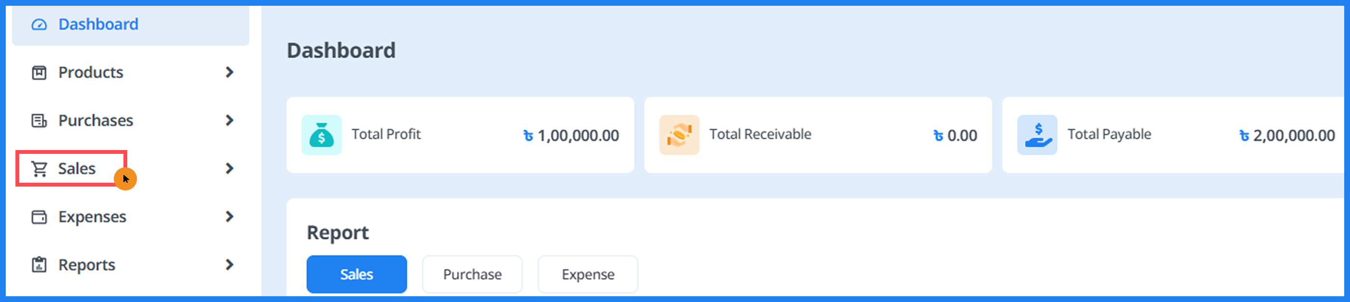Click the Dashboard speedometer icon
The width and height of the screenshot is (1350, 302).
coord(40,24)
